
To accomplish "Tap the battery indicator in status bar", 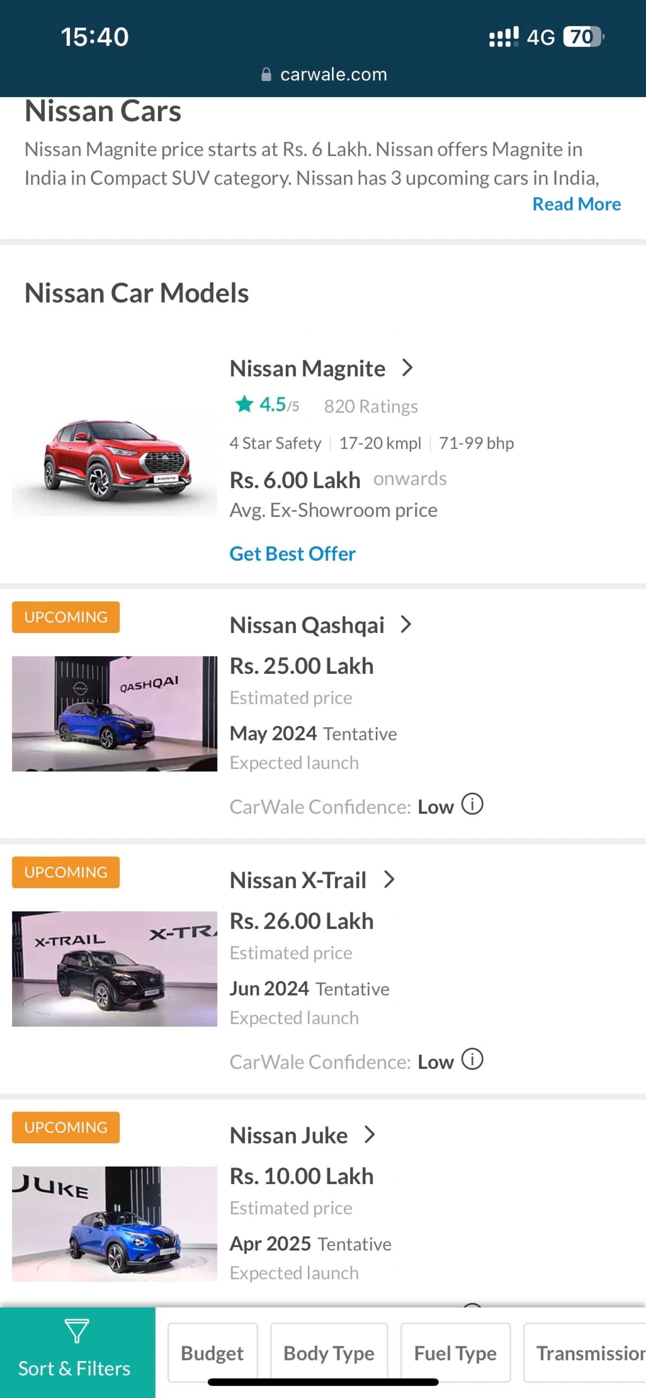I will pos(583,37).
